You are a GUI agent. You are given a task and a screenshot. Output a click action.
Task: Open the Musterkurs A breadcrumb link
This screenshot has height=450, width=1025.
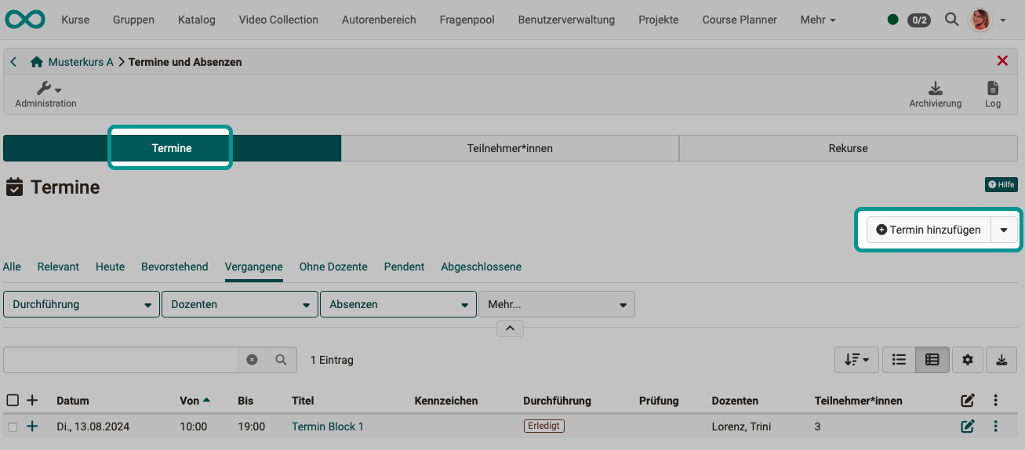pos(81,62)
